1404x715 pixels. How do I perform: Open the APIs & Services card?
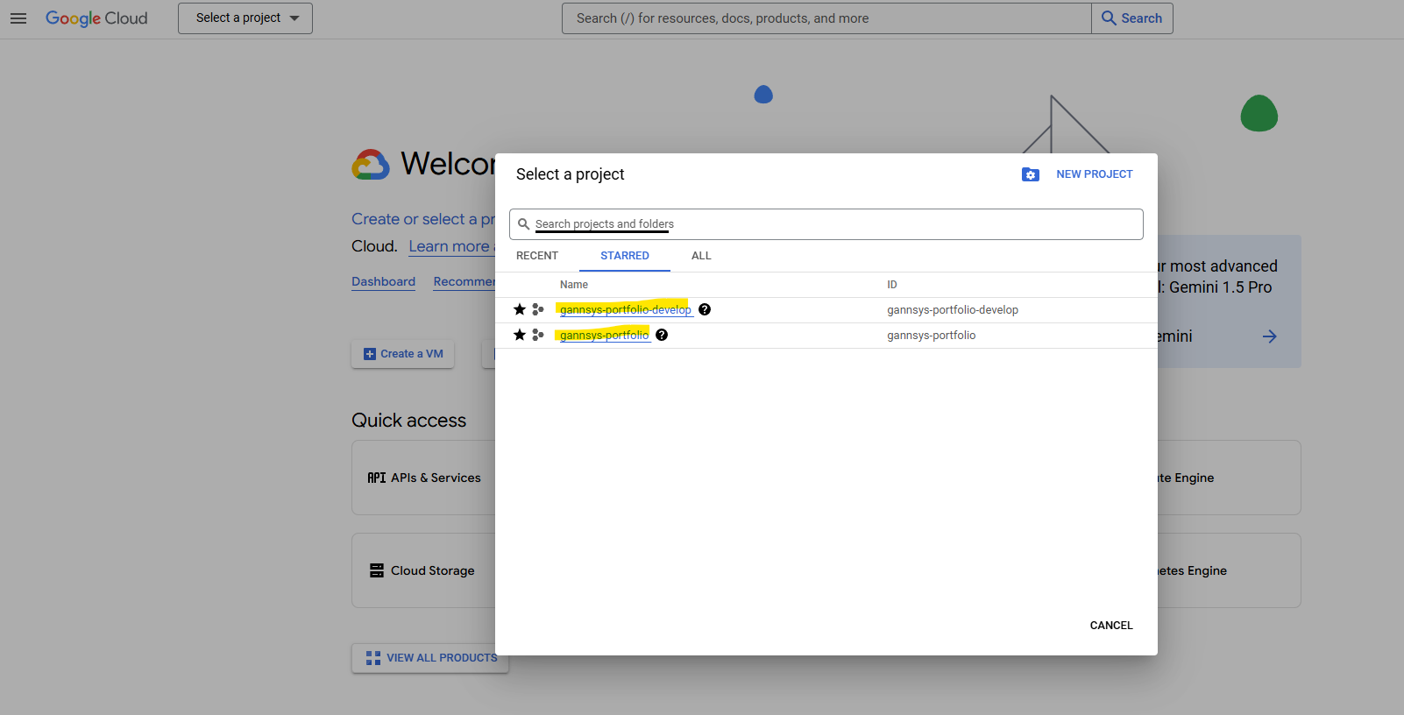424,478
